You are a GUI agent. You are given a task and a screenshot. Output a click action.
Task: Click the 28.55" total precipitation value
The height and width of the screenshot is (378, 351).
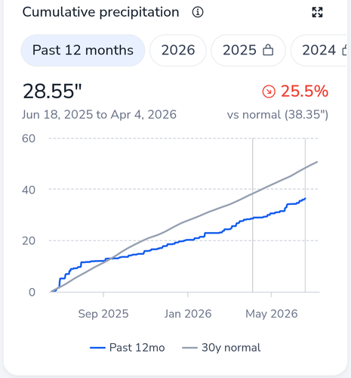click(52, 91)
